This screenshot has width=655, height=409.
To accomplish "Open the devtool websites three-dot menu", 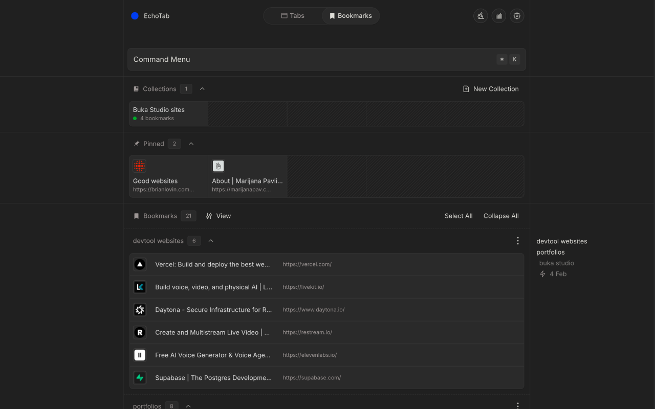I will point(518,241).
